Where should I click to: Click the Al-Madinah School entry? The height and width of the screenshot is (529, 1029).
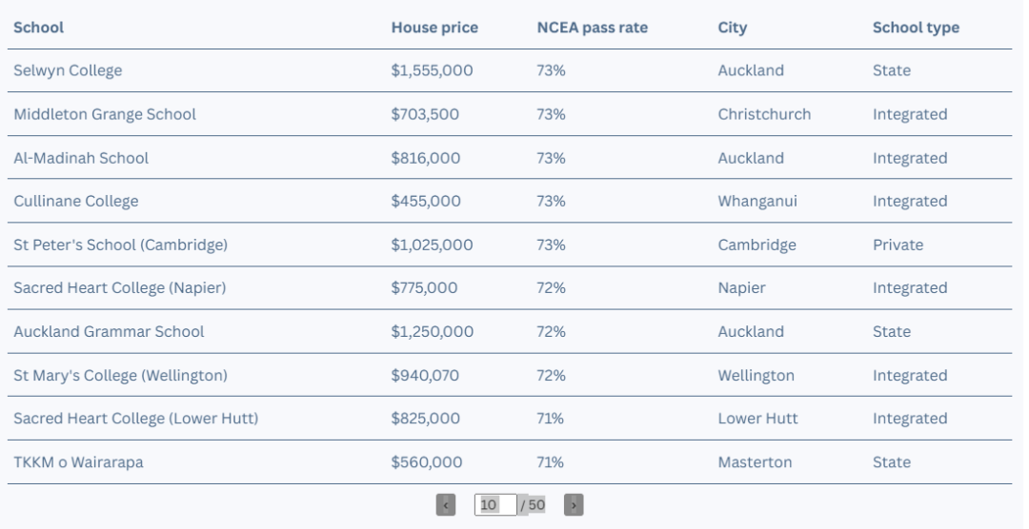pos(81,158)
